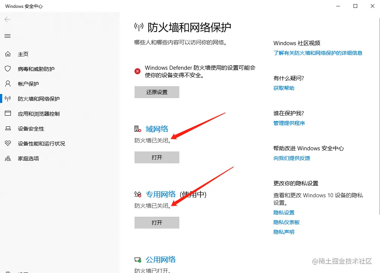Click the building icon beside 域网络
Screen dimensions: 380x273
[x=138, y=129]
